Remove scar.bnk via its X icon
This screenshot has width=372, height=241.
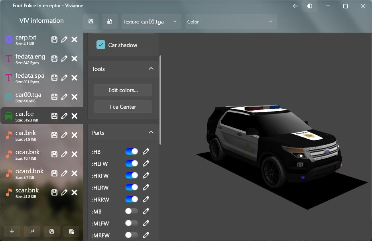(75, 192)
